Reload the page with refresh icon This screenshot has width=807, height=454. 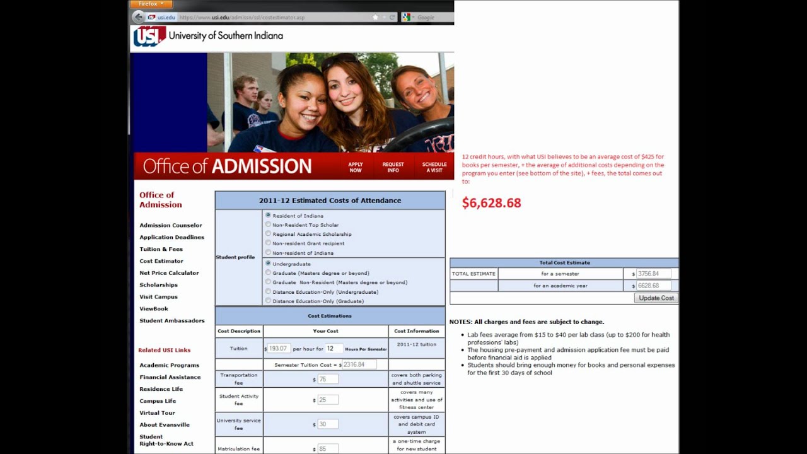tap(392, 17)
